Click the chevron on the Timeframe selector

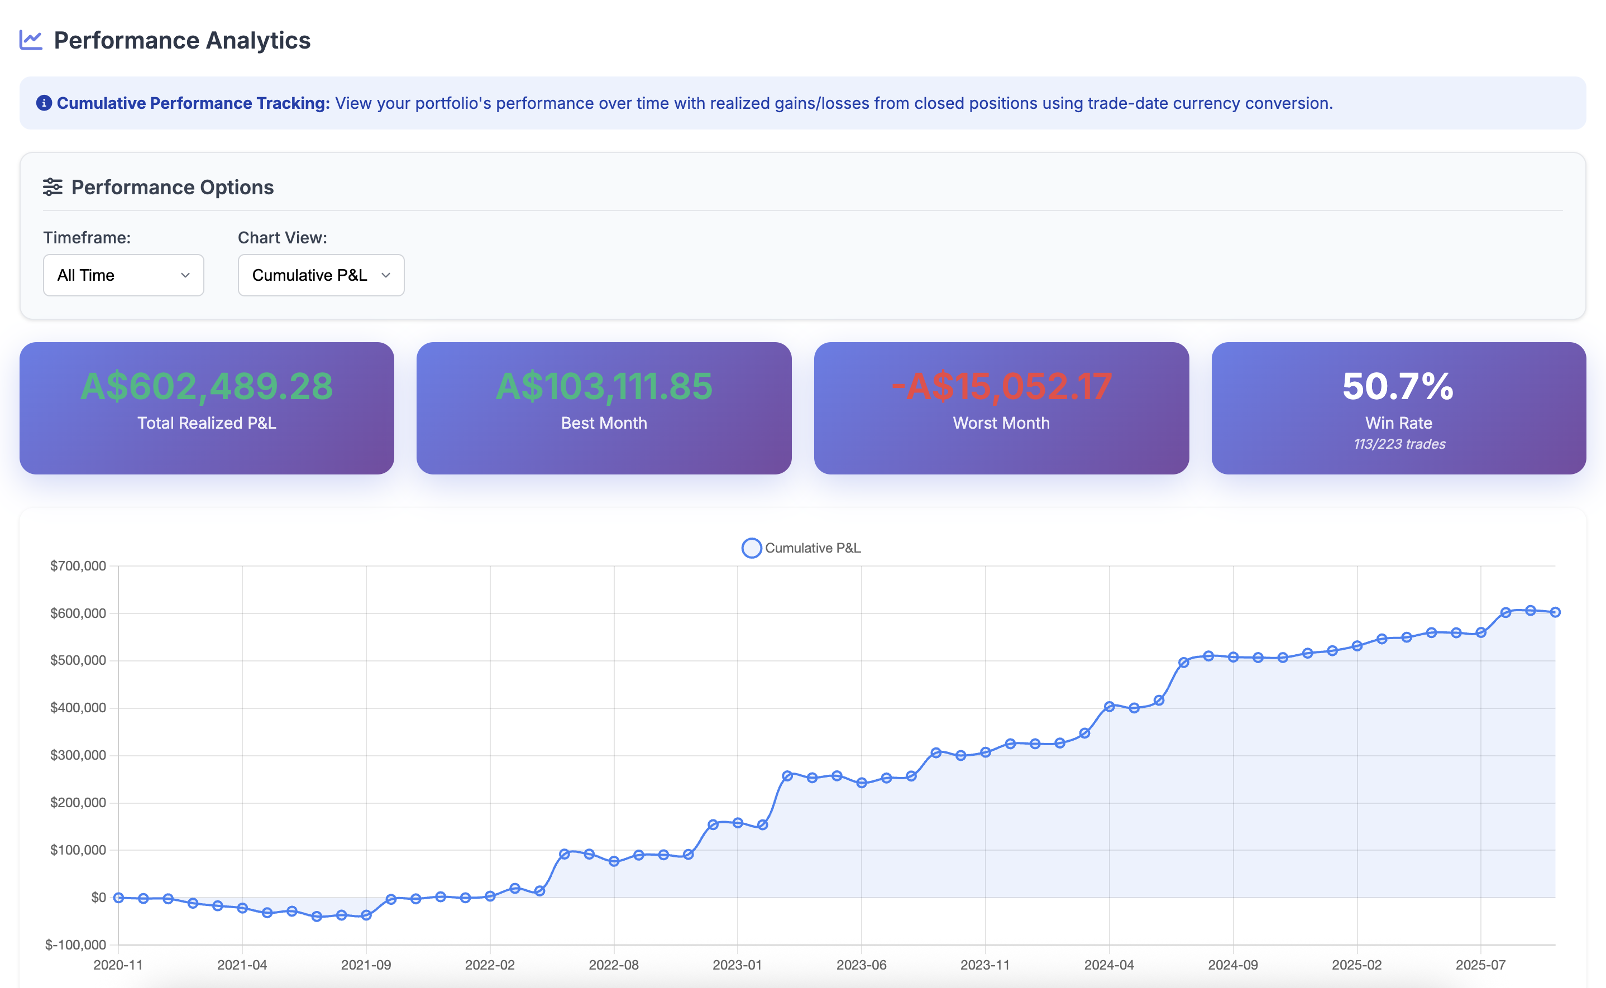click(185, 275)
